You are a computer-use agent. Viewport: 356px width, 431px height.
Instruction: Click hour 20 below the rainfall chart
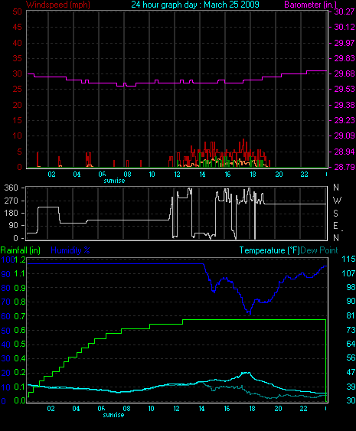tap(278, 409)
